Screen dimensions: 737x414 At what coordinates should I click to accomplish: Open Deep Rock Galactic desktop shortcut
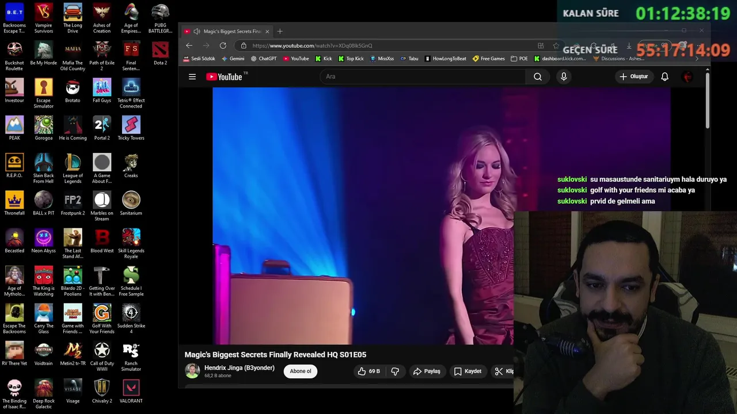pos(44,394)
